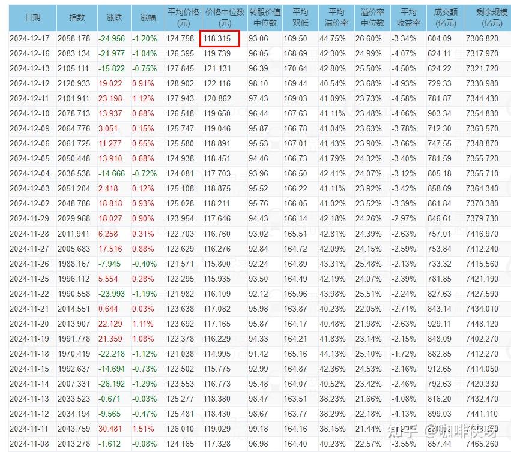This screenshot has height=452, width=511.
Task: Sort by the 涨跌 column header
Action: click(x=113, y=19)
